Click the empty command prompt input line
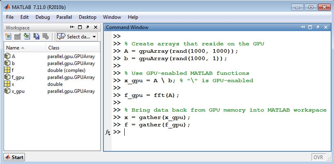The height and width of the screenshot is (164, 334). pos(222,132)
